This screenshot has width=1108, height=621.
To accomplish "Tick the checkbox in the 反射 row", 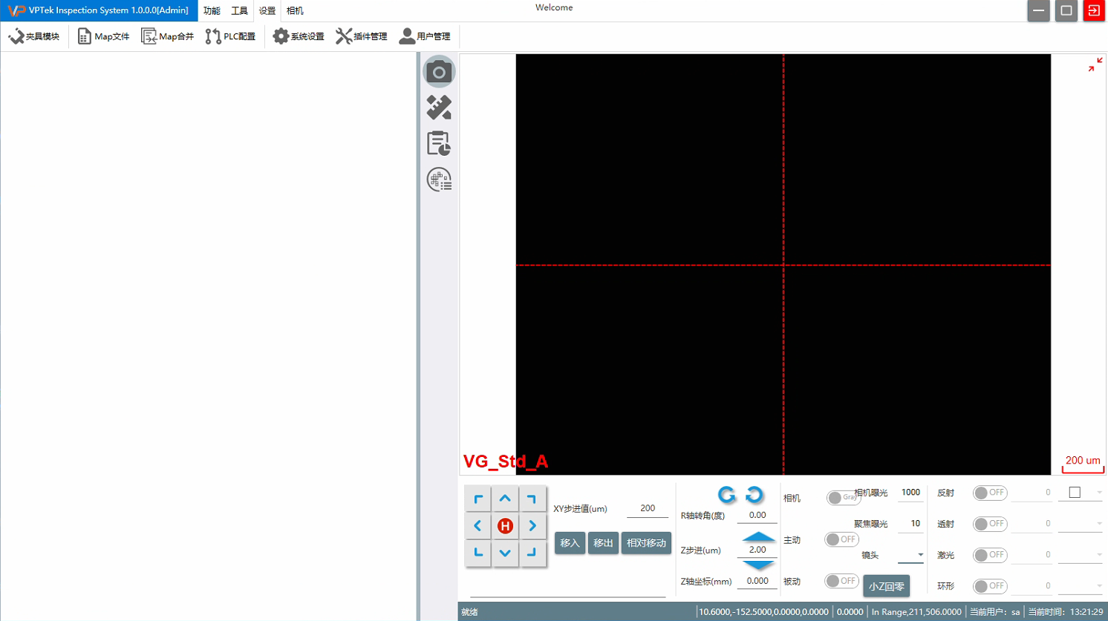I will (x=1075, y=493).
